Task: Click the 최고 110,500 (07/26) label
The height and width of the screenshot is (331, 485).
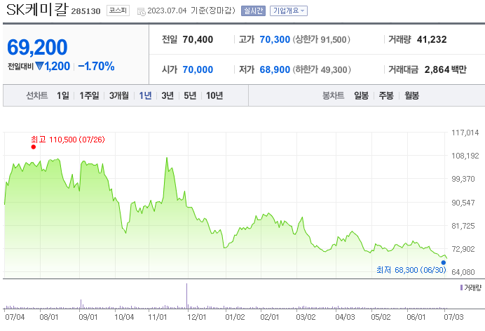Action: click(68, 140)
